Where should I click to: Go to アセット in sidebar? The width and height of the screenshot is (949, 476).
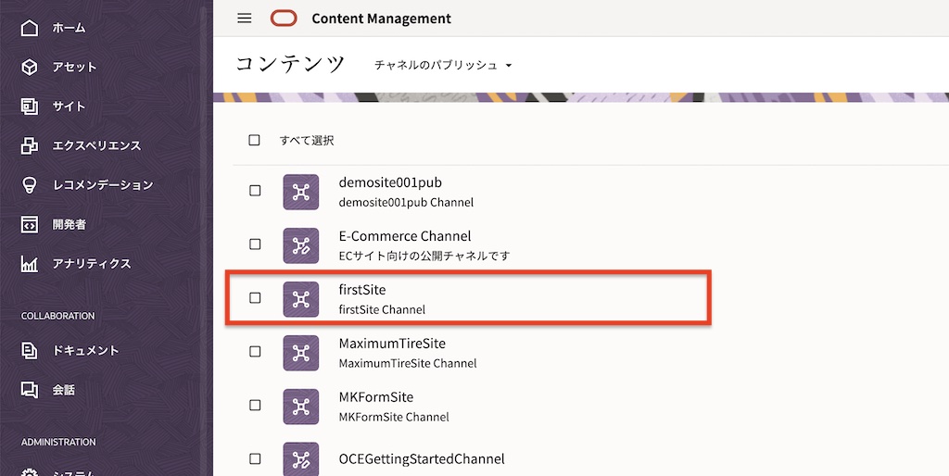pyautogui.click(x=73, y=67)
